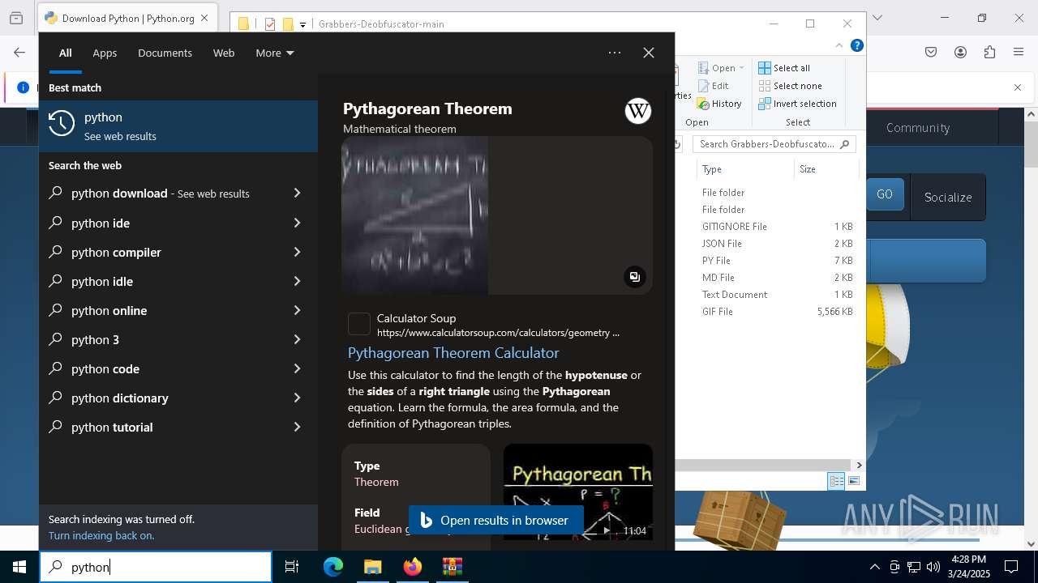Switch to the Web search tab
The image size is (1038, 583).
tap(224, 53)
